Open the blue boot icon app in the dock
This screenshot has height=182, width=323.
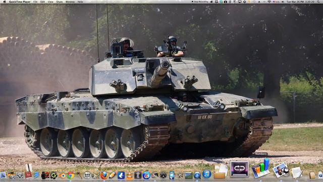pyautogui.click(x=121, y=175)
